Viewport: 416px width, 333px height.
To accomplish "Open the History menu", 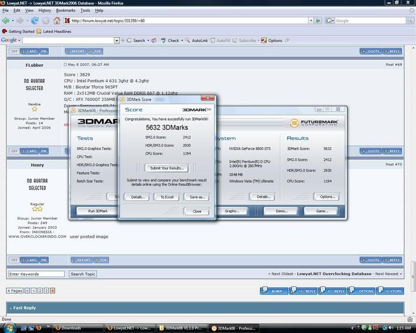I will click(x=45, y=10).
